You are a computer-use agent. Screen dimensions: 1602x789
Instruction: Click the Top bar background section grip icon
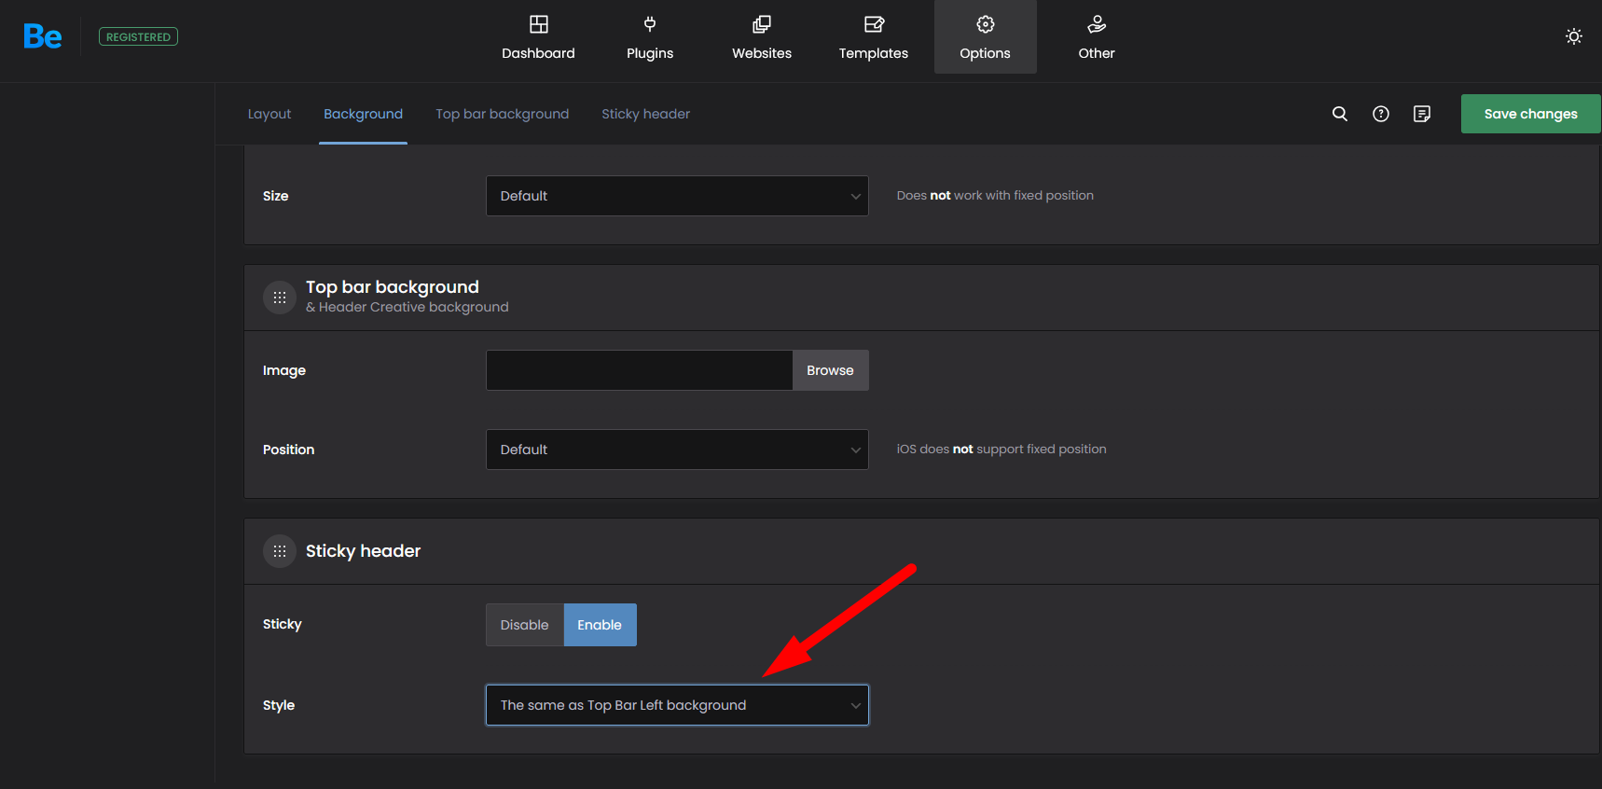pos(280,298)
